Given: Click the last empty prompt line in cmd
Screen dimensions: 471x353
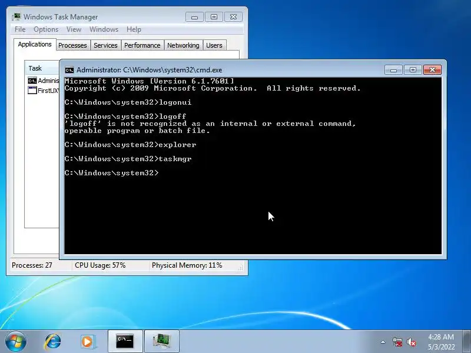Looking at the screenshot, I should (111, 173).
